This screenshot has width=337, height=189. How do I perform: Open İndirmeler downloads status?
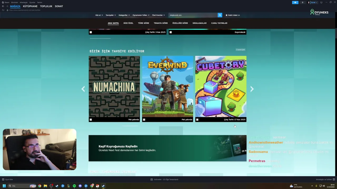[165, 180]
